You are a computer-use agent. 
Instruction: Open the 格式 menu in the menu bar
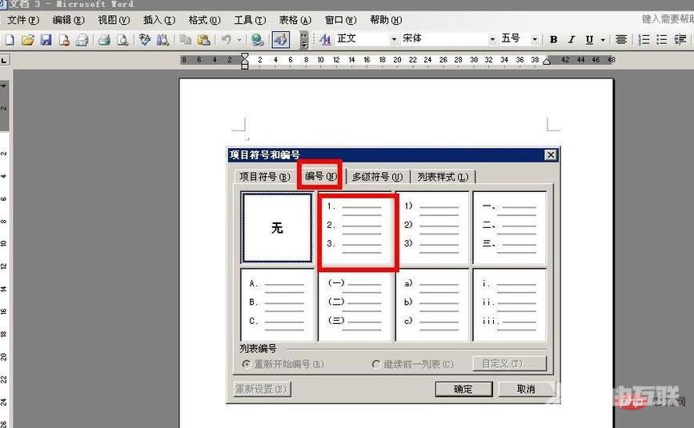203,20
